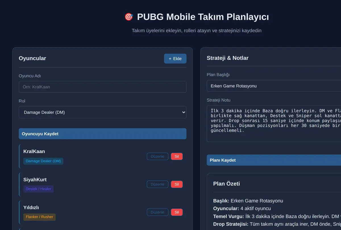Delete player Yıldızlı with Sil
This screenshot has height=230, width=341.
177,212
